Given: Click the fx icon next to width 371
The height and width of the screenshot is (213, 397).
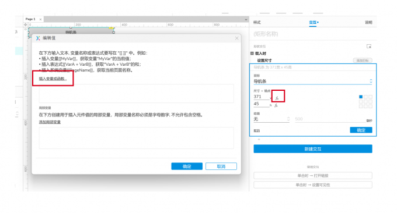Looking at the screenshot, I should (x=277, y=98).
